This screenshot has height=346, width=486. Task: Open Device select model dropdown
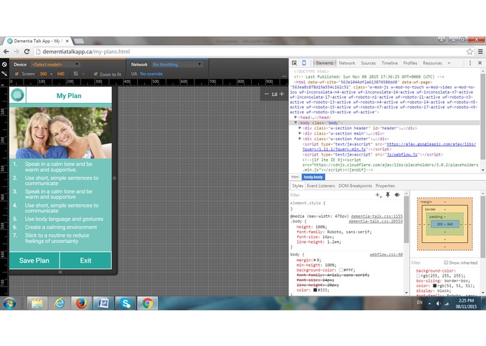coord(55,64)
